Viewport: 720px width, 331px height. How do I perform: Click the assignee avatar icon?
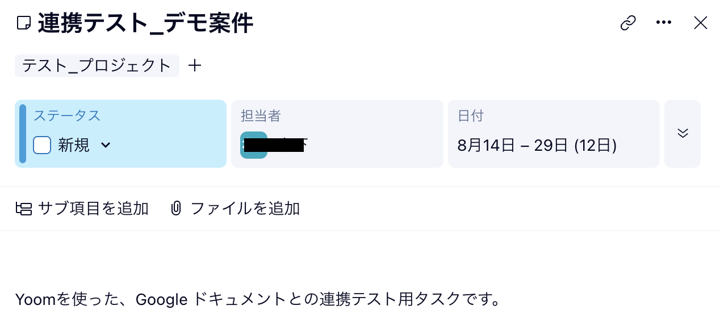253,145
